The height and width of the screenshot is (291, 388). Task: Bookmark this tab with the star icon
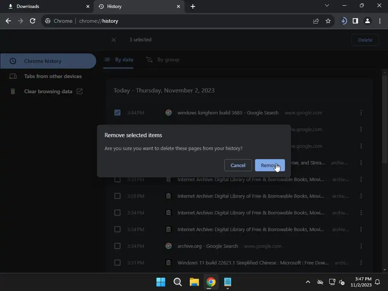(x=328, y=21)
